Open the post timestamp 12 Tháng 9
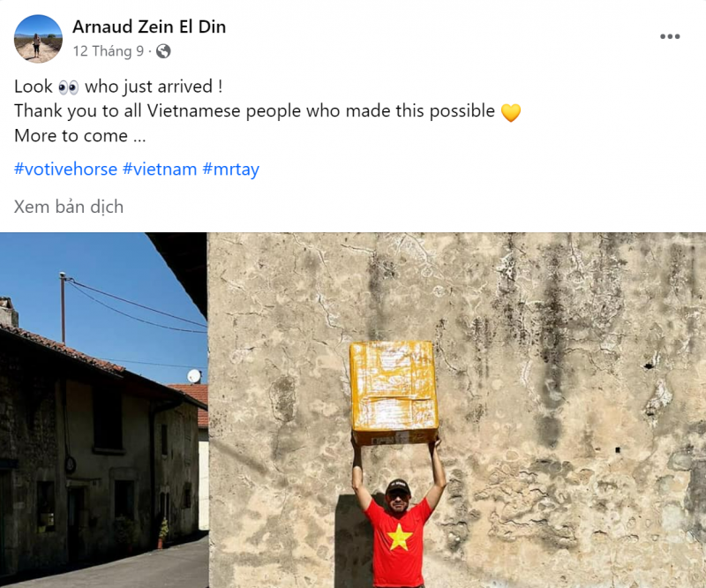Image resolution: width=706 pixels, height=588 pixels. pyautogui.click(x=108, y=51)
